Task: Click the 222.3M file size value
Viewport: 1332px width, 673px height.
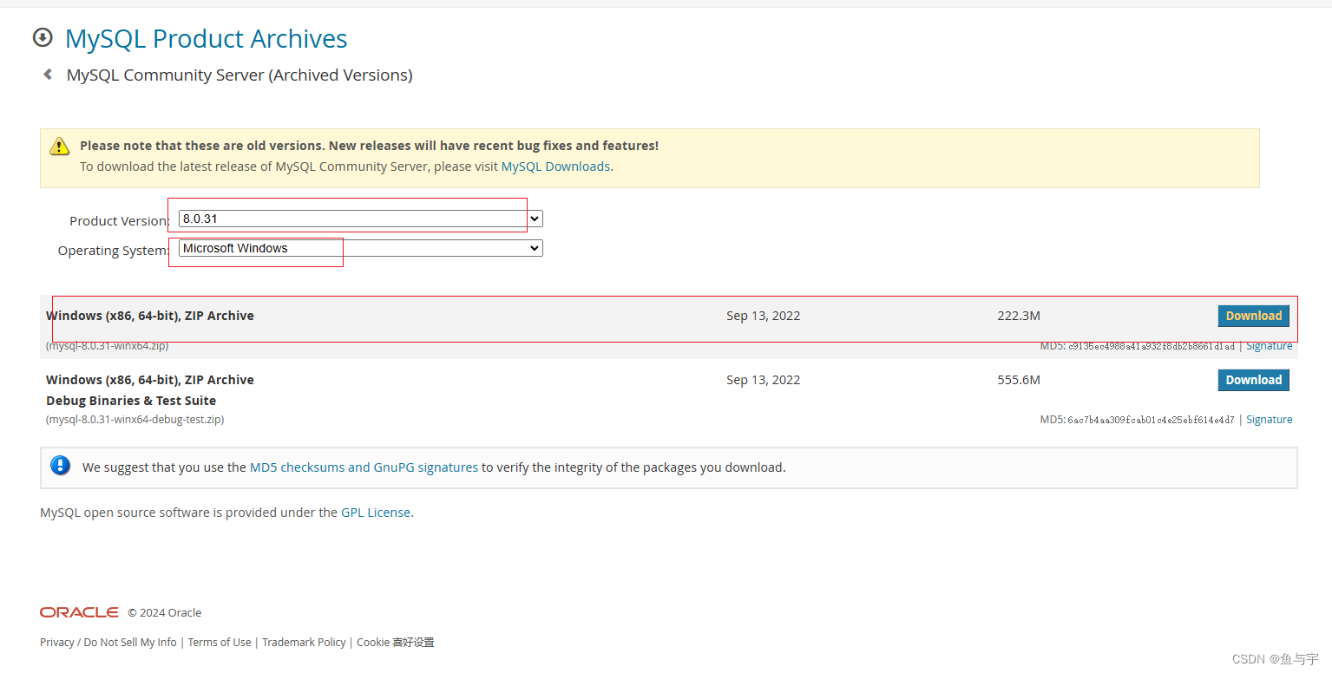Action: point(1019,316)
